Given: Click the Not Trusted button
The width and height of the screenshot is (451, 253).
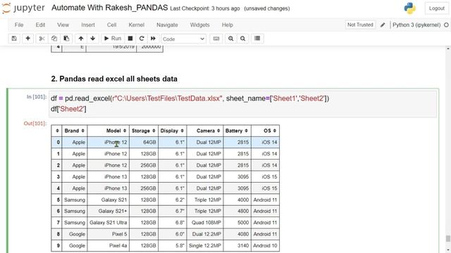Looking at the screenshot, I should coord(360,25).
